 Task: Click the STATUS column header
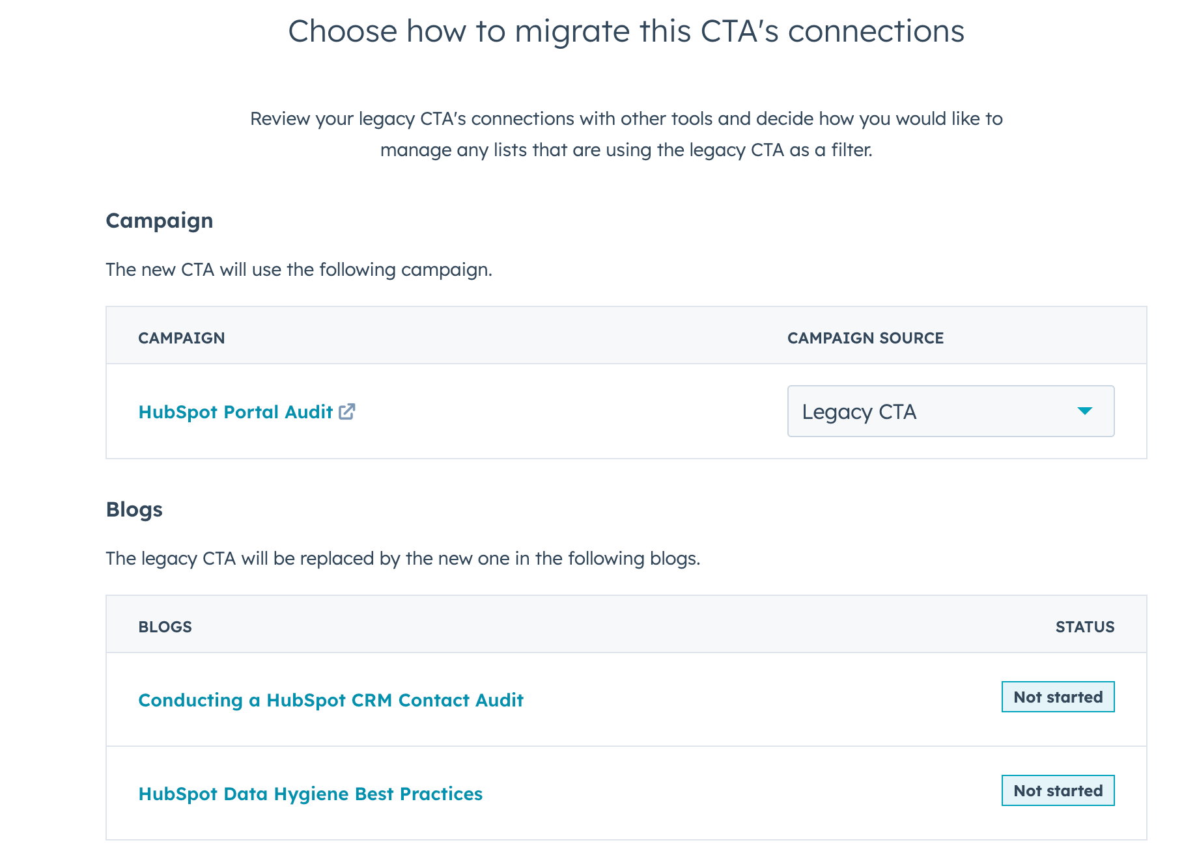[1084, 627]
